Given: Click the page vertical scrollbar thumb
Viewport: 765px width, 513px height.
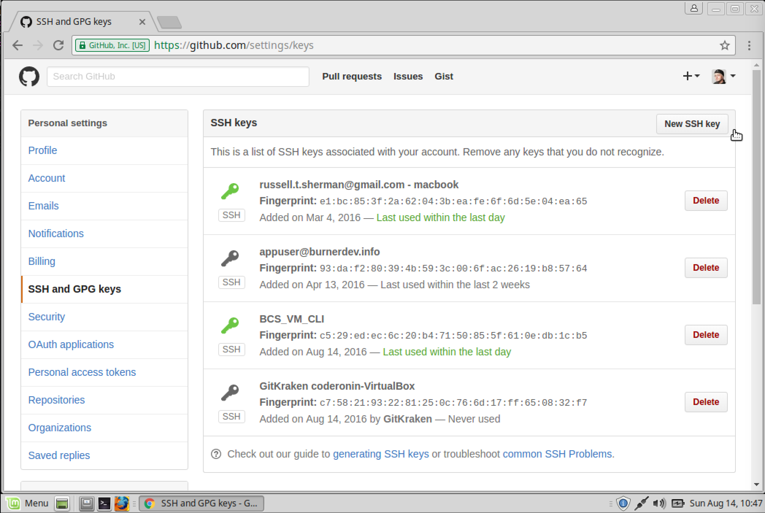Looking at the screenshot, I should pos(757,187).
